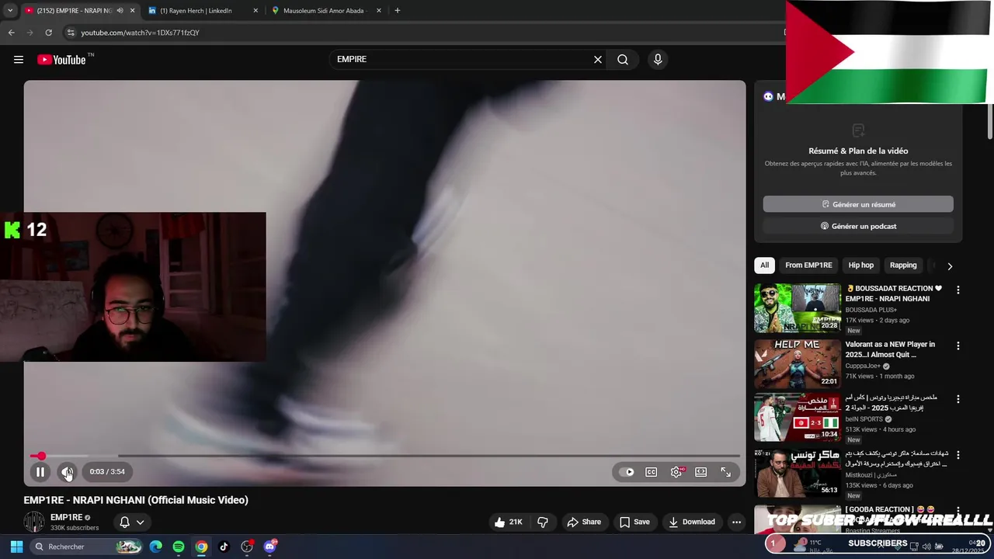This screenshot has width=994, height=559.
Task: Open the Mistkouzi 56:13 video thumbnail
Action: (798, 472)
